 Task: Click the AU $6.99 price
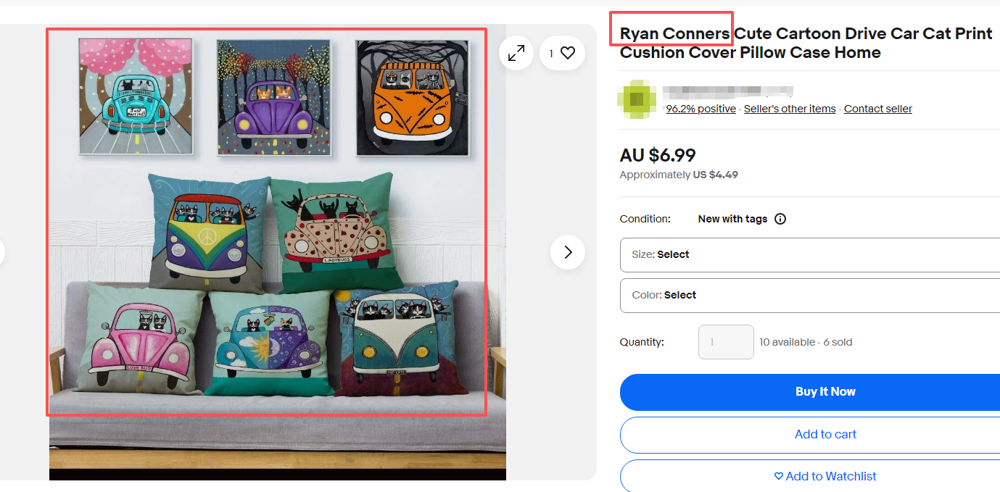click(x=658, y=155)
